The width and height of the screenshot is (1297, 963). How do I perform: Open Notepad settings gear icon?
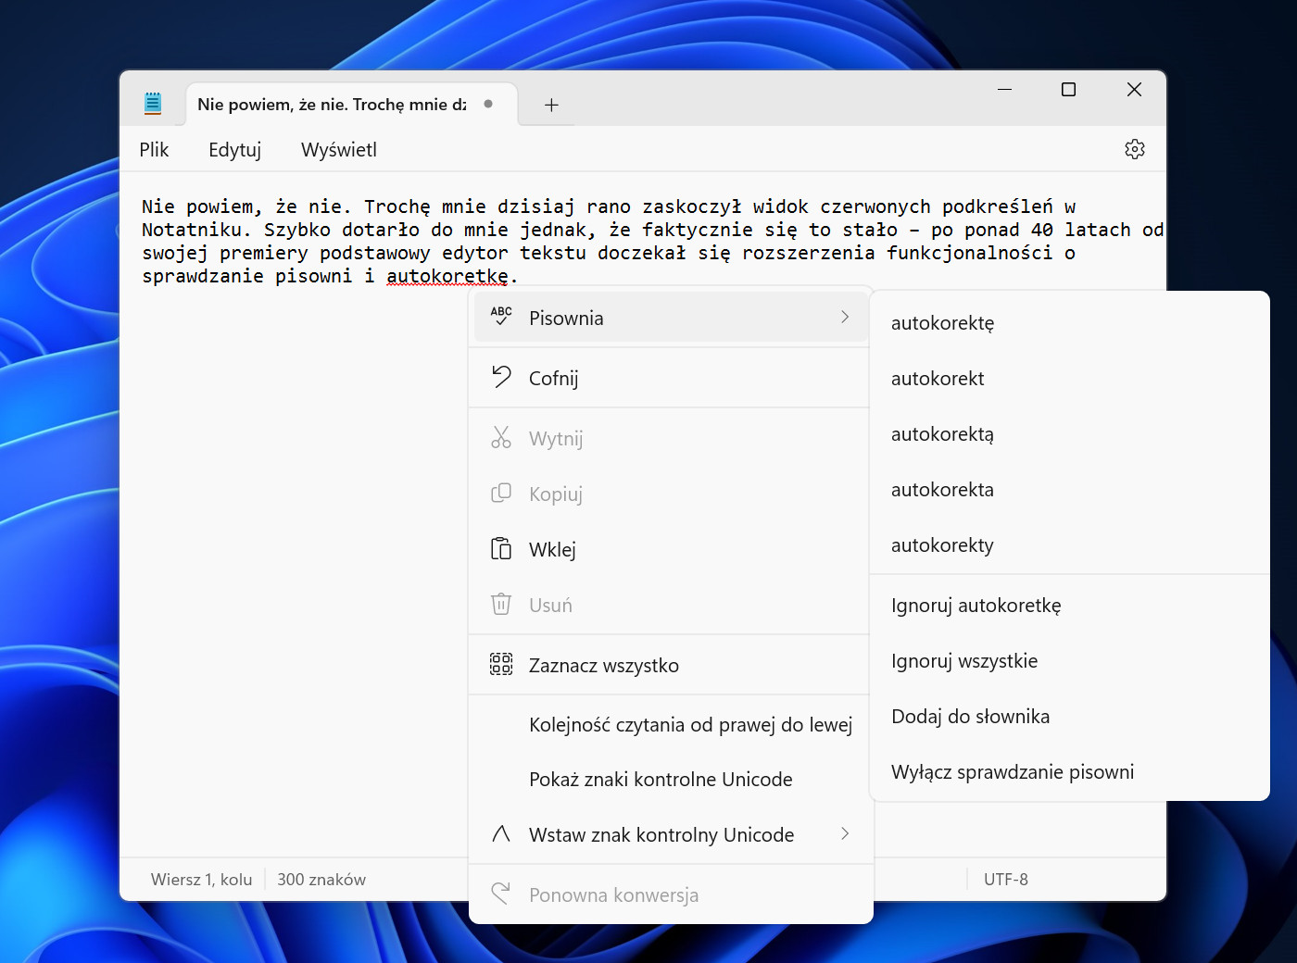[x=1135, y=149]
